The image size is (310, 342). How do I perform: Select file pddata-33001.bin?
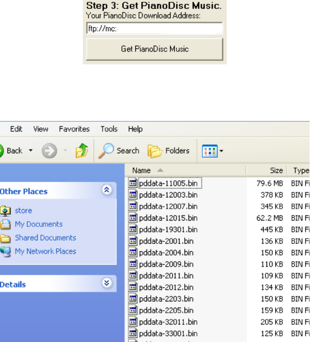click(168, 334)
